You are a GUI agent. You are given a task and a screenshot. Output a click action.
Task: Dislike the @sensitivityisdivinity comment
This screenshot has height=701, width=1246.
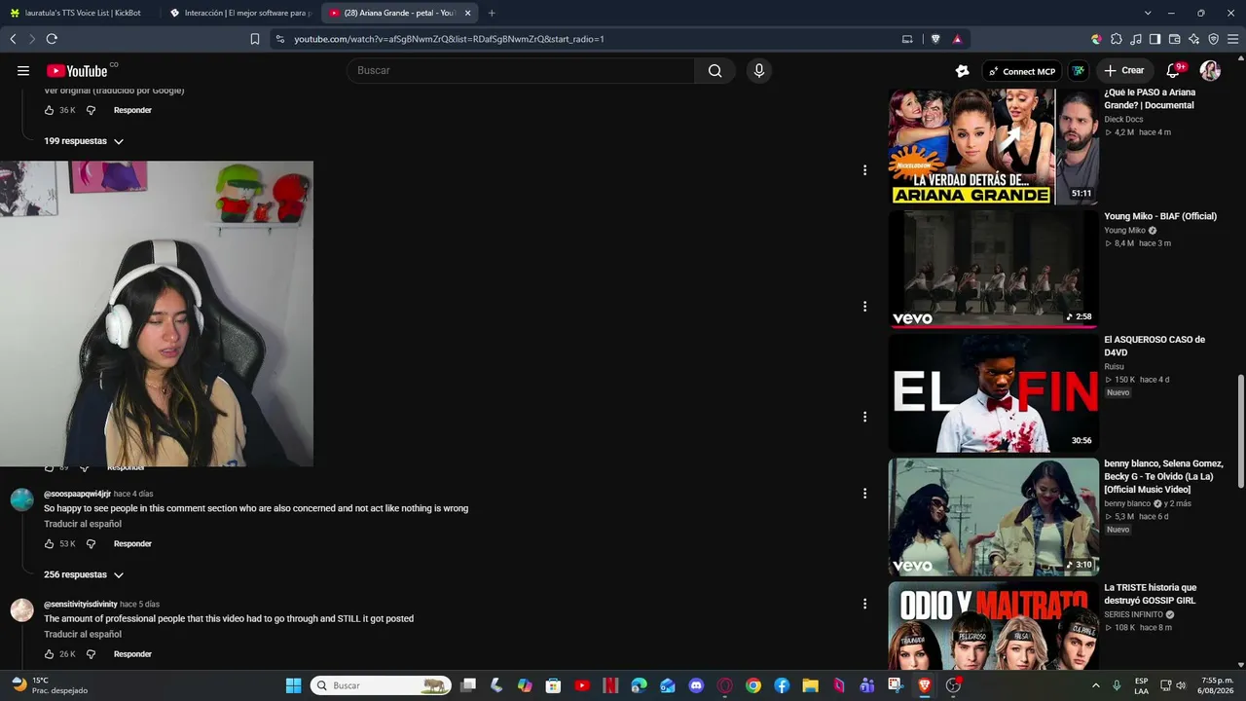[92, 653]
